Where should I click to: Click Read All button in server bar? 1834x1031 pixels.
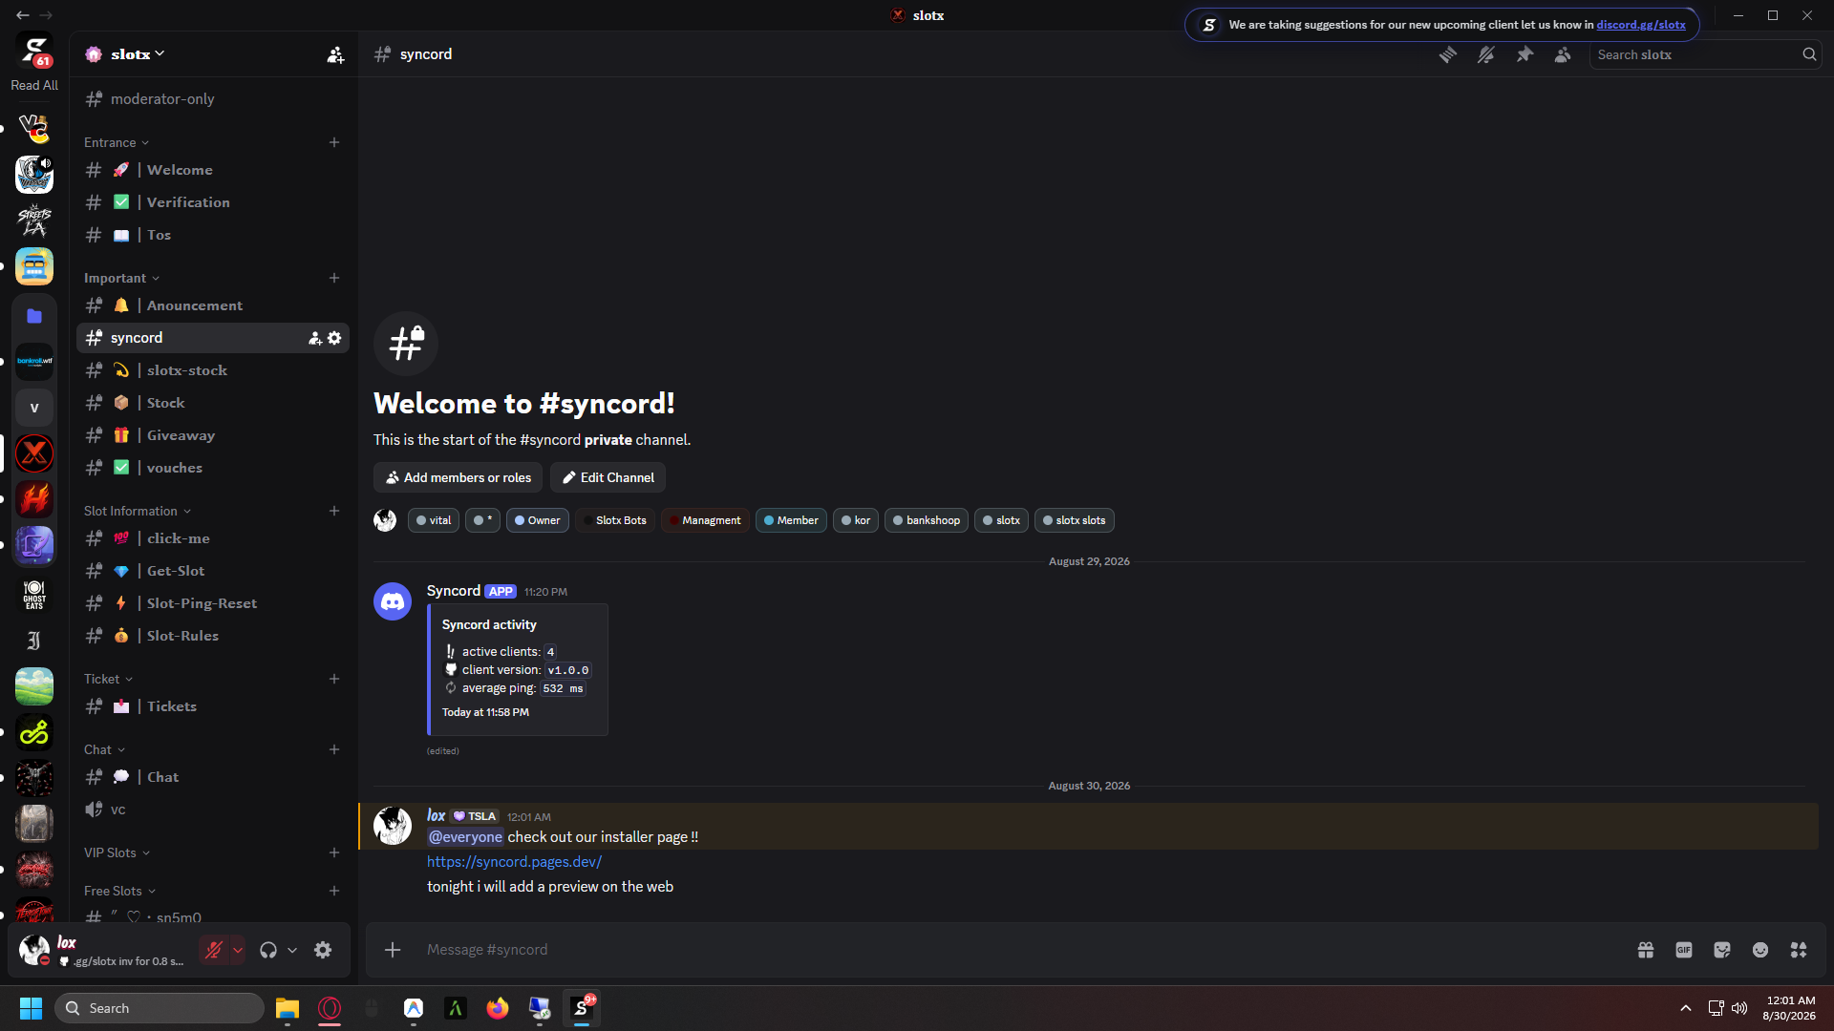(x=34, y=85)
